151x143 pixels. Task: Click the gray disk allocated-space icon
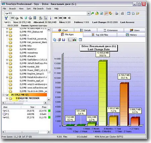coord(17,18)
